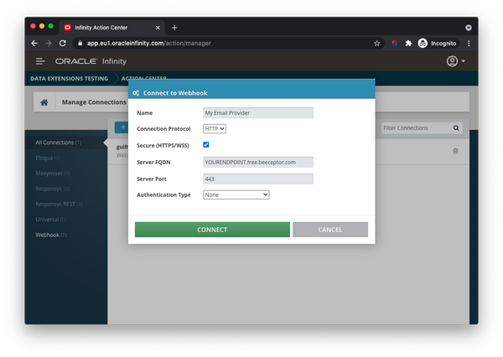Click the Server FQDN input field
Image resolution: width=503 pixels, height=357 pixels.
coord(258,162)
